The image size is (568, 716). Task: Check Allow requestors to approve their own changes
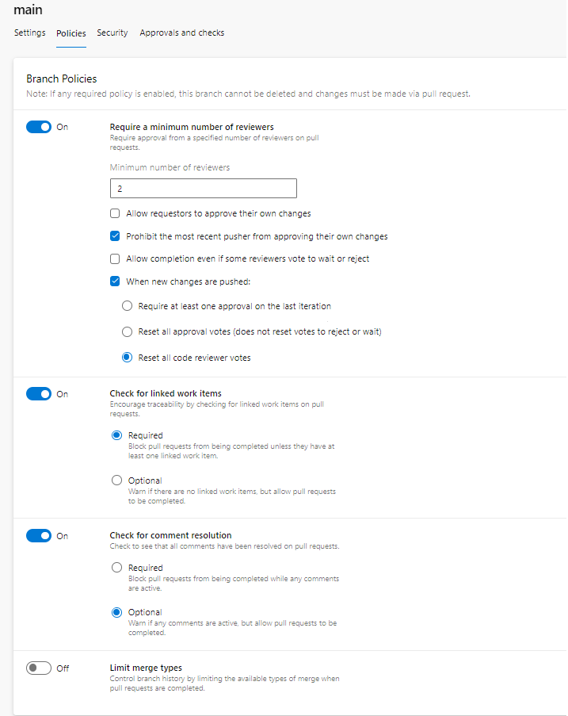coord(115,213)
